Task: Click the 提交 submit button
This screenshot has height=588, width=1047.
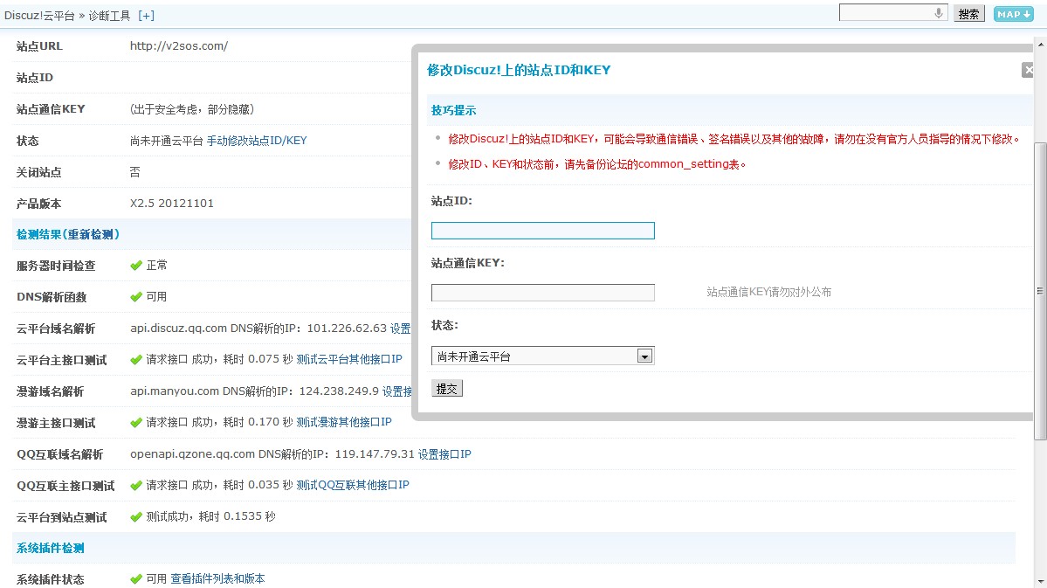Action: point(447,388)
